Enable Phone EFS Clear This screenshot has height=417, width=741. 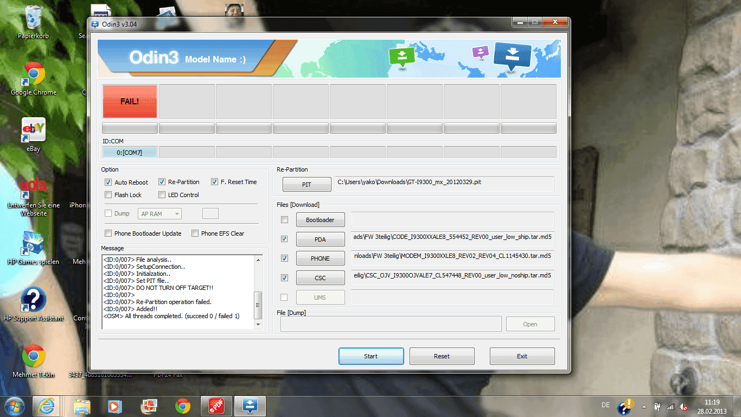click(x=194, y=233)
